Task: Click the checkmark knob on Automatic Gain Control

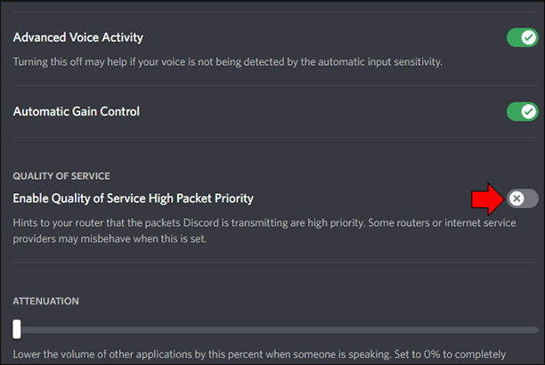Action: point(529,111)
